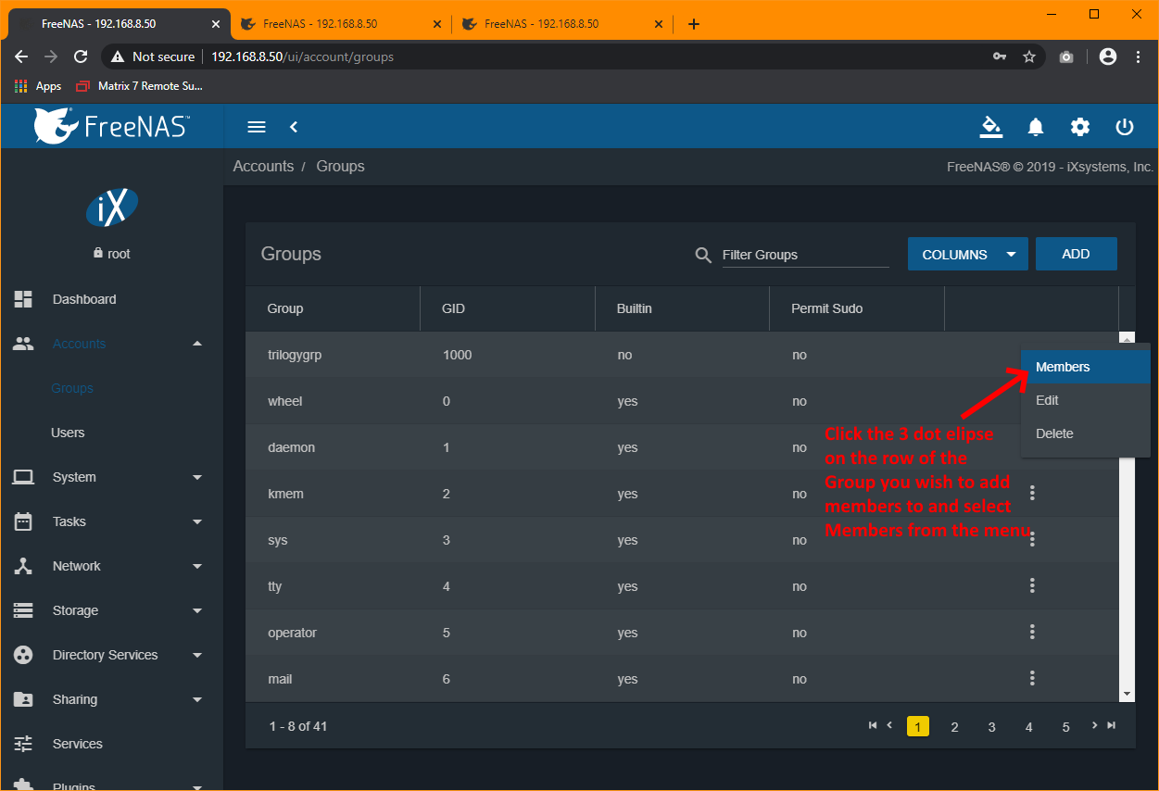Image resolution: width=1159 pixels, height=791 pixels.
Task: Expand the Sharing section arrow
Action: click(x=197, y=699)
